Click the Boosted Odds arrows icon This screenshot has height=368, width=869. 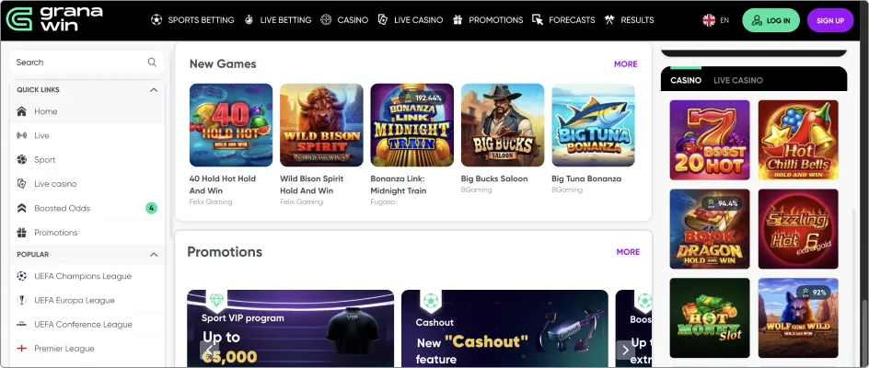pos(22,209)
